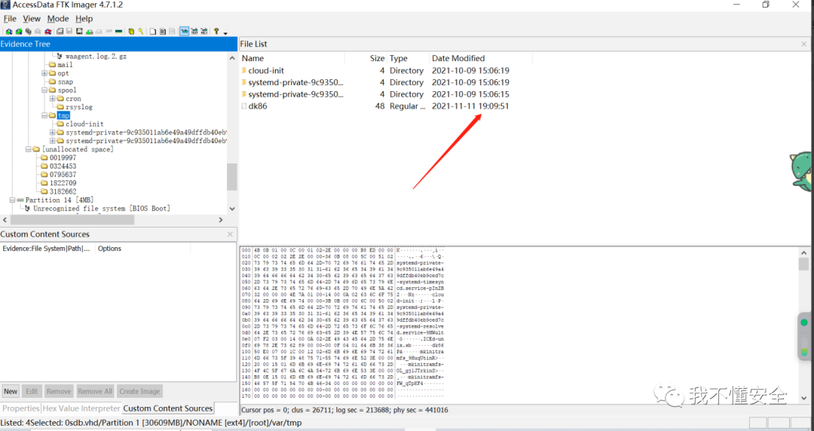Select the snap folder in tree
814x431 pixels.
click(66, 81)
